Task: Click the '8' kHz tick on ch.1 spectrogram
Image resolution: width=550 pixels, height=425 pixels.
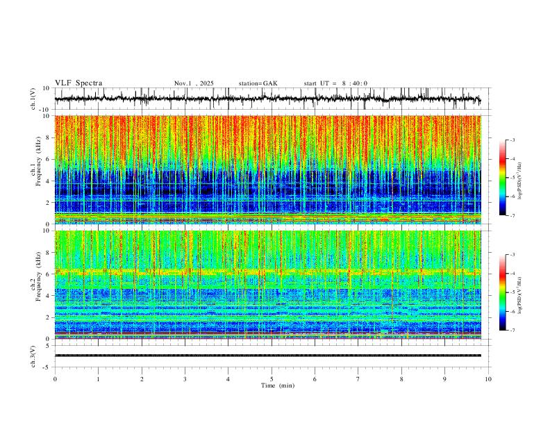Action: click(49, 137)
